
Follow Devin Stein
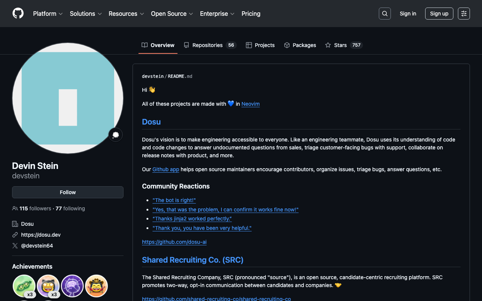[x=68, y=192]
